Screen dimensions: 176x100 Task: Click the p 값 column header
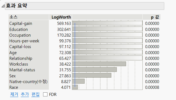[151, 17]
